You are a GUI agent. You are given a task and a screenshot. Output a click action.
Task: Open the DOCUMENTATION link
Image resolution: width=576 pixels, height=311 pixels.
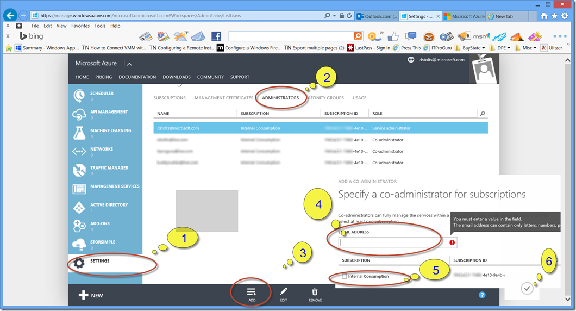137,77
